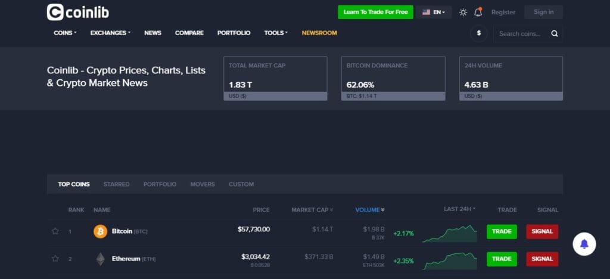Open the notifications bell in header
The width and height of the screenshot is (610, 279).
point(478,12)
